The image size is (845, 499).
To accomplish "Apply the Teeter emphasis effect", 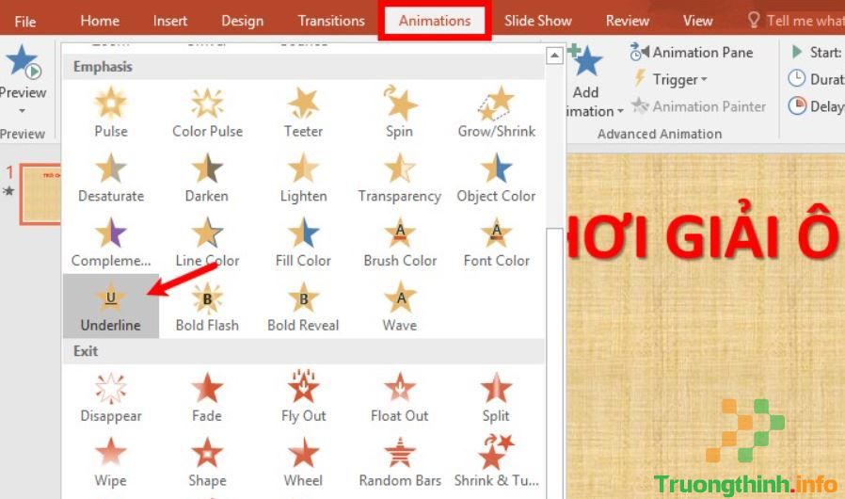I will point(303,112).
